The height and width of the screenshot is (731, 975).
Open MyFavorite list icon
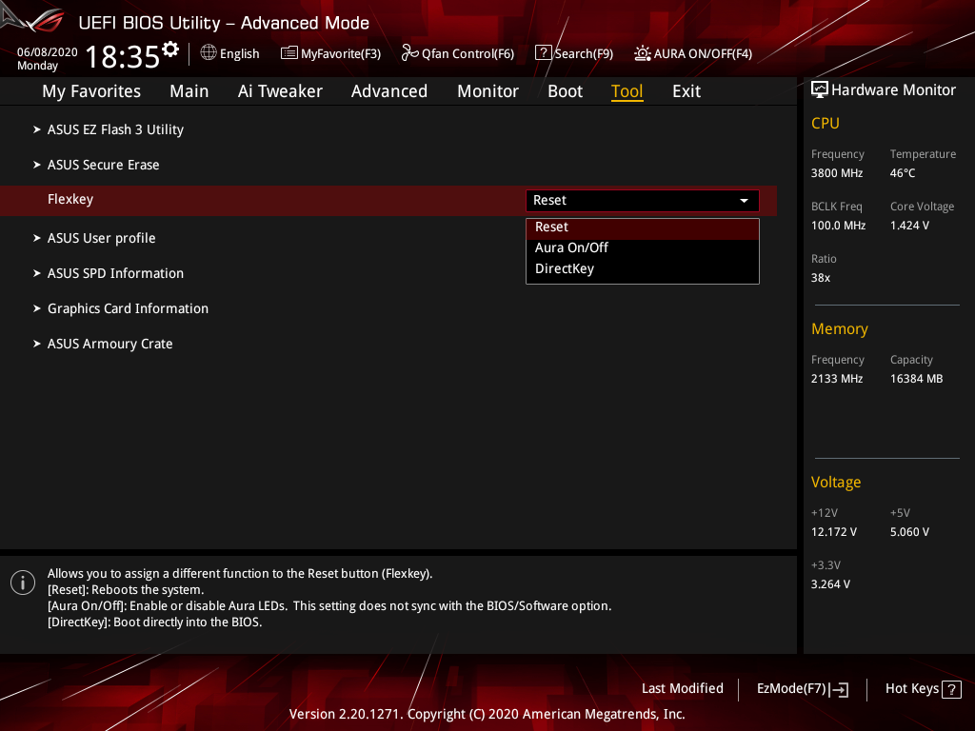tap(289, 53)
